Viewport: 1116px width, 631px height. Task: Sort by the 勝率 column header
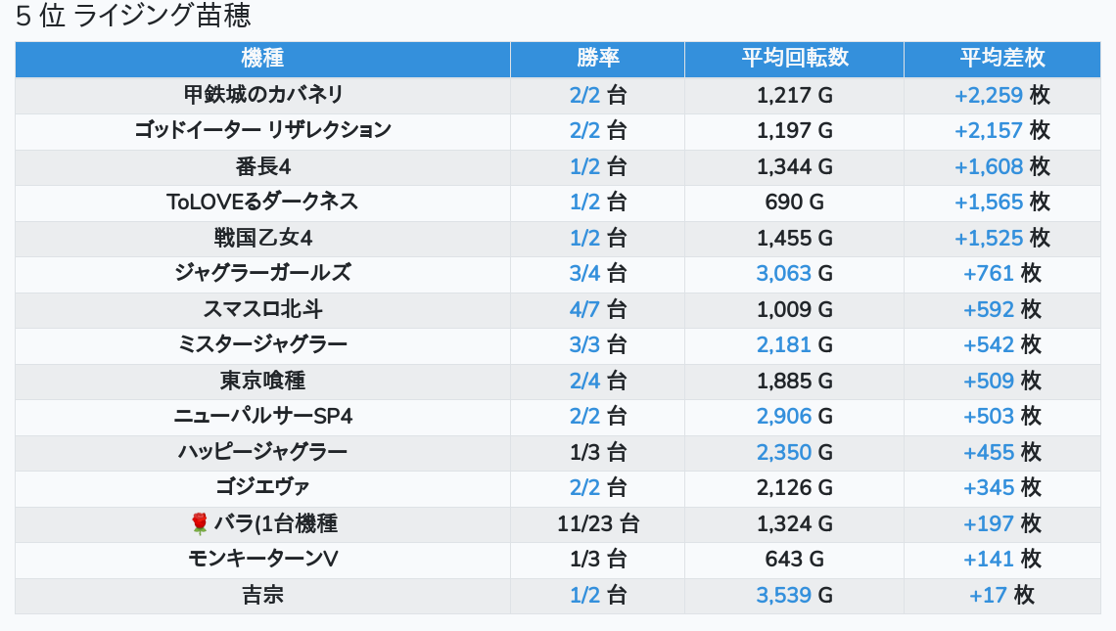click(x=597, y=59)
